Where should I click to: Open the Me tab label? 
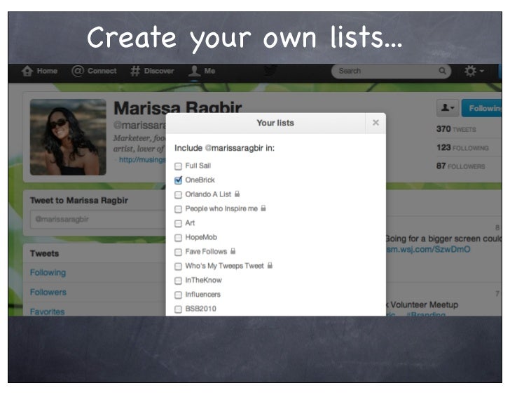click(x=209, y=71)
